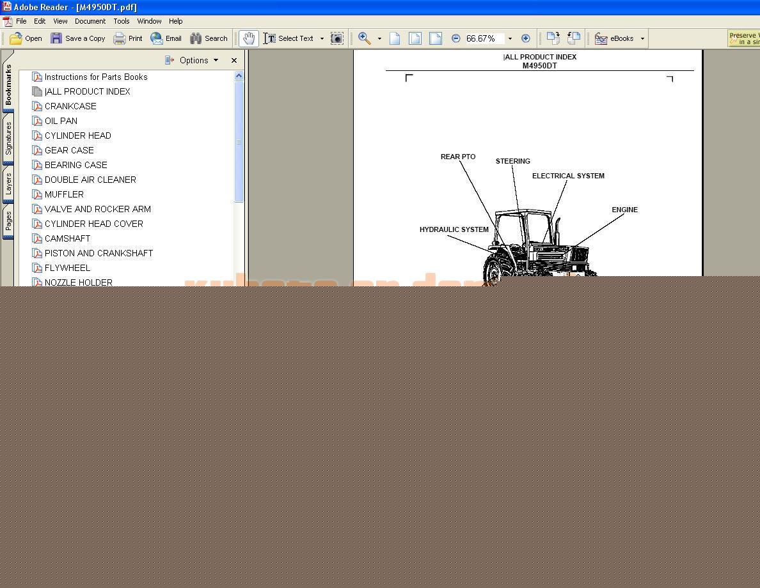
Task: Switch to the Pages side tab
Action: point(8,221)
